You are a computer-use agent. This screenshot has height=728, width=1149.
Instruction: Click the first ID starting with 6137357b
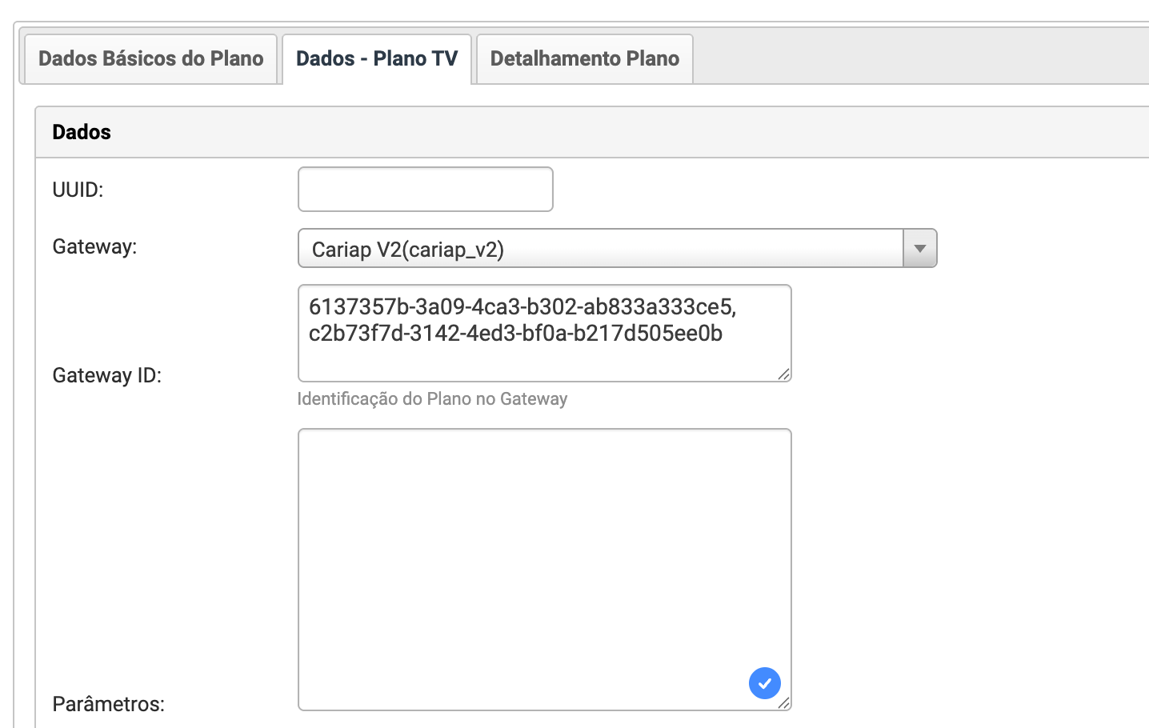click(522, 306)
